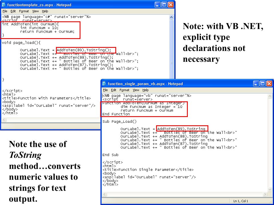The image size is (274, 205).
Task: Open View menu in functiontemplate_cs.aspx Notepad
Action: (35, 11)
